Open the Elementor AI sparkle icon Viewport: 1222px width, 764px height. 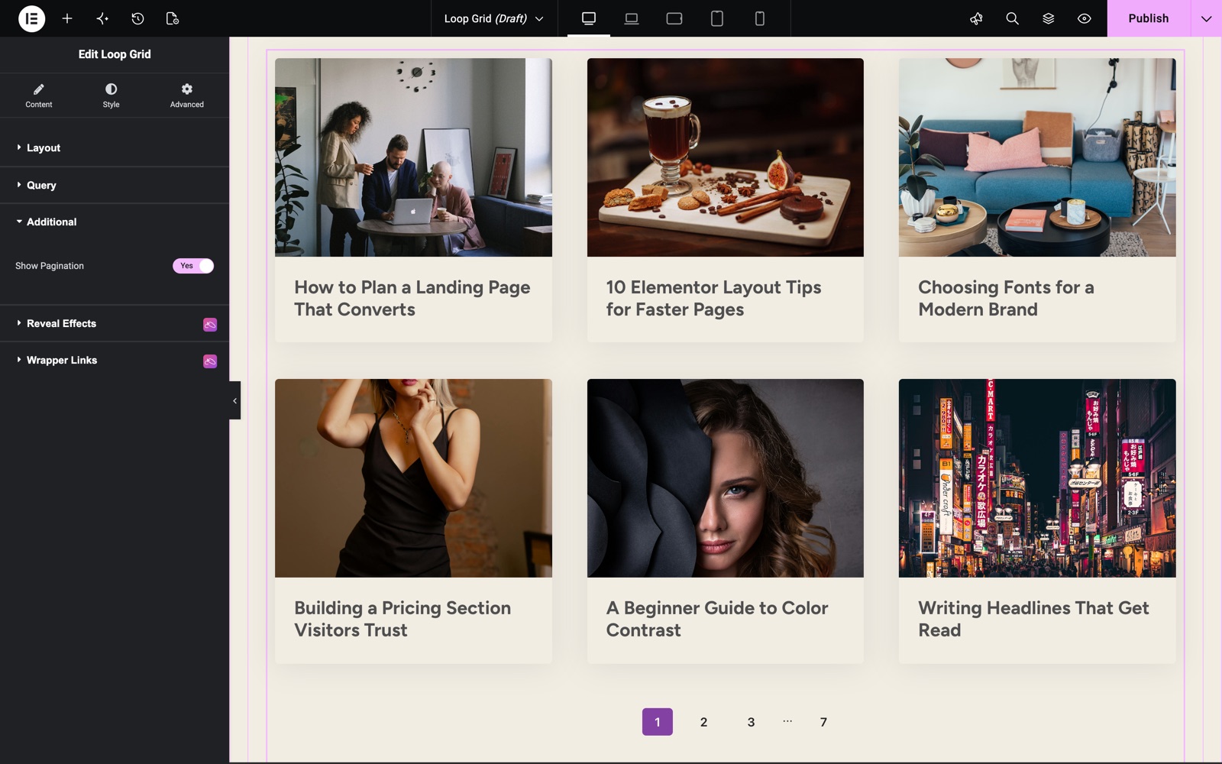pos(102,18)
